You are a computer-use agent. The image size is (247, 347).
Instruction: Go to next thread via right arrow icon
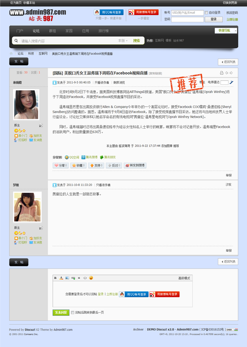231,73
